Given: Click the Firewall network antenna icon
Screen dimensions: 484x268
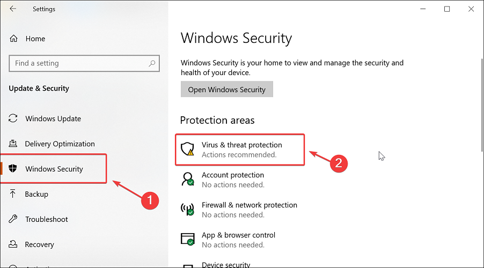Looking at the screenshot, I should click(187, 209).
